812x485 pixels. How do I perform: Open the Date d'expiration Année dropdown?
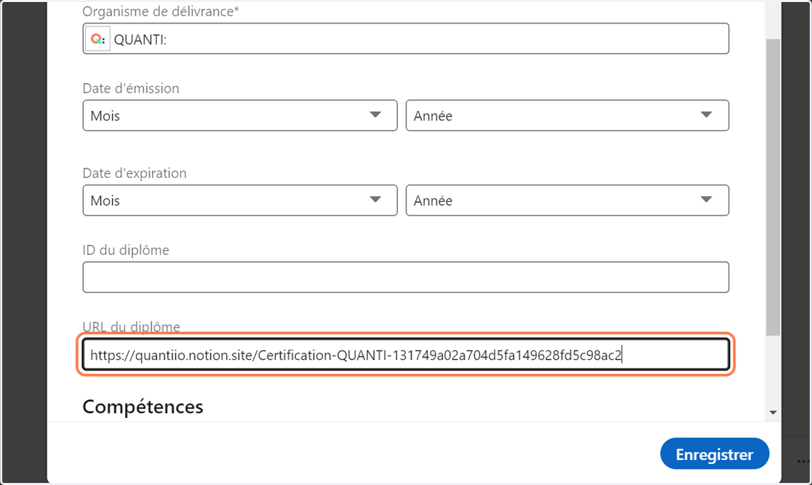pos(567,201)
